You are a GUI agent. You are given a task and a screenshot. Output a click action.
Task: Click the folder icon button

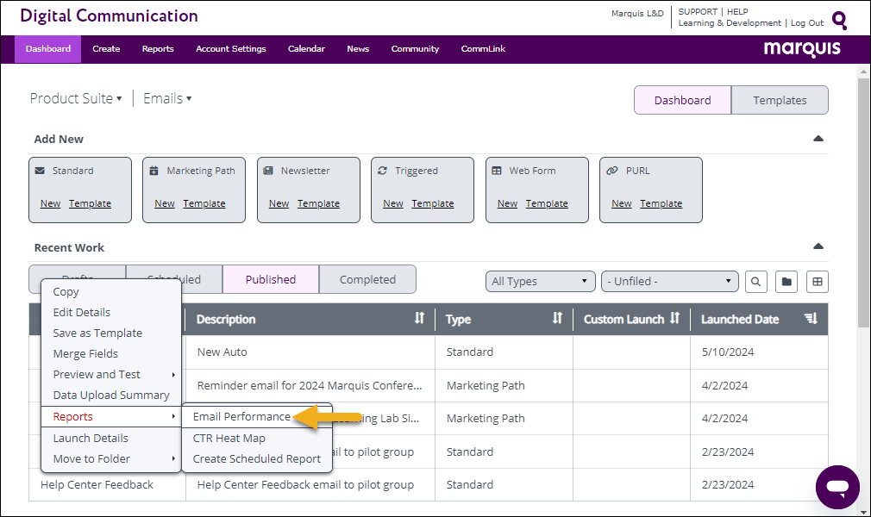click(786, 282)
